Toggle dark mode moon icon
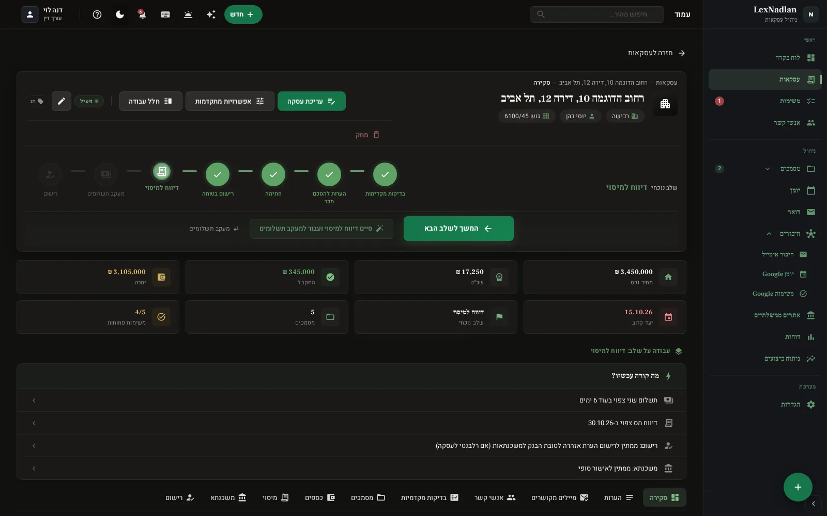827x516 pixels. pos(120,14)
